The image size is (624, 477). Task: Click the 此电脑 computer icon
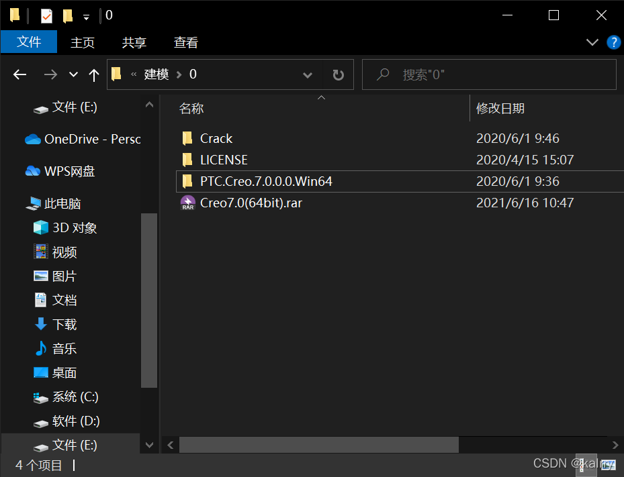click(x=34, y=203)
